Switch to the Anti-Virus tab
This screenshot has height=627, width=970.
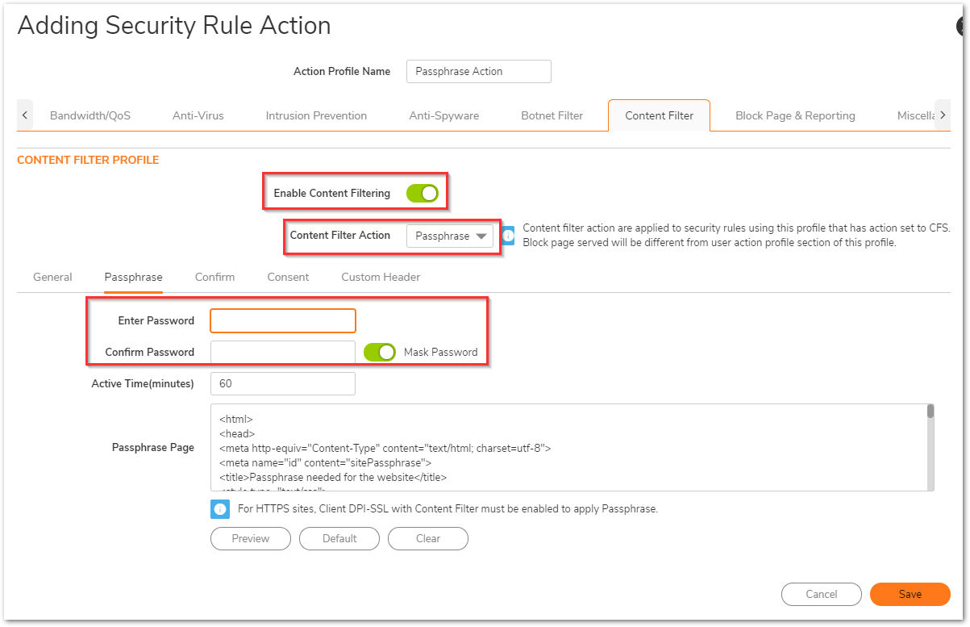[198, 115]
